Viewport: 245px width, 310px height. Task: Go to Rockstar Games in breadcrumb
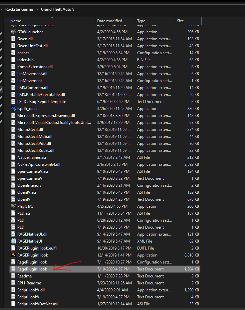pos(19,9)
